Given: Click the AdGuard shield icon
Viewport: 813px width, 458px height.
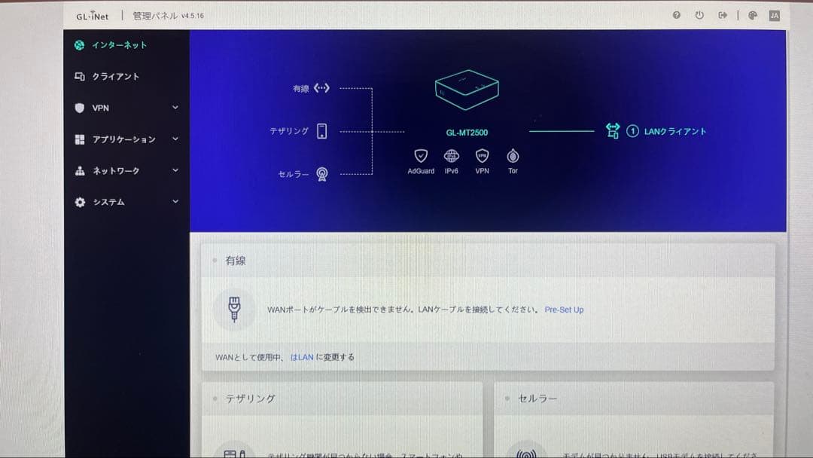Looking at the screenshot, I should 420,157.
